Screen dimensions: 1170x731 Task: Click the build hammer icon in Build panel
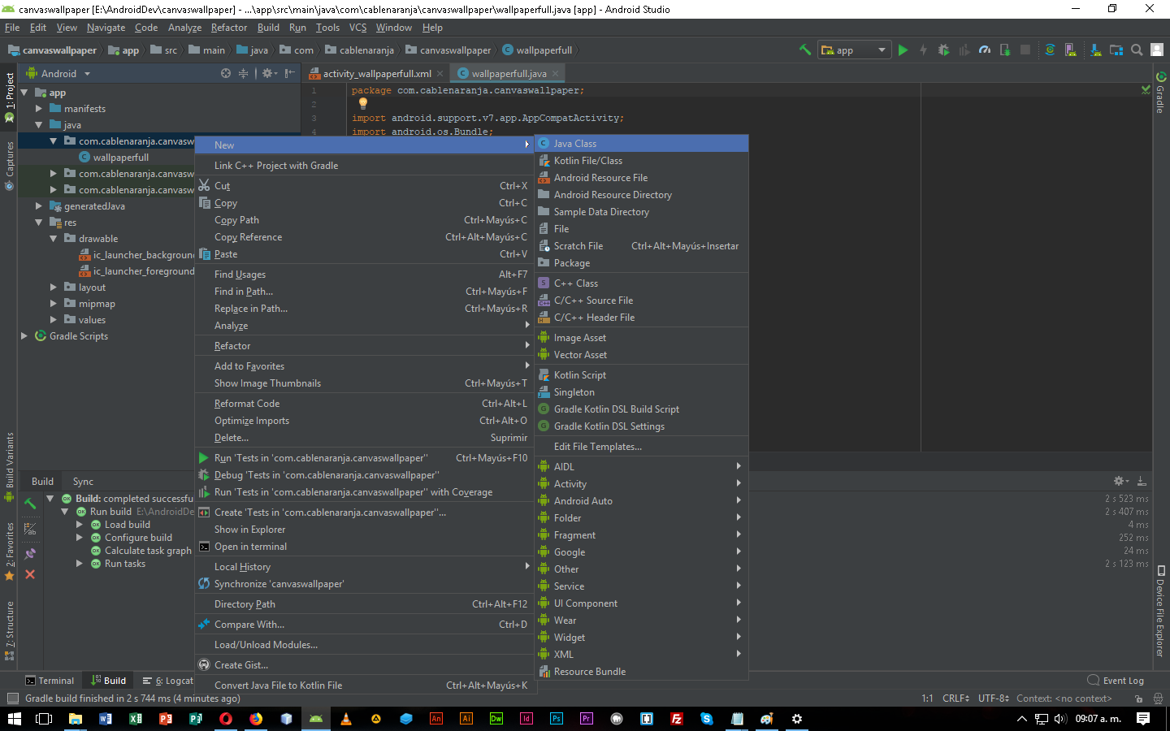30,504
